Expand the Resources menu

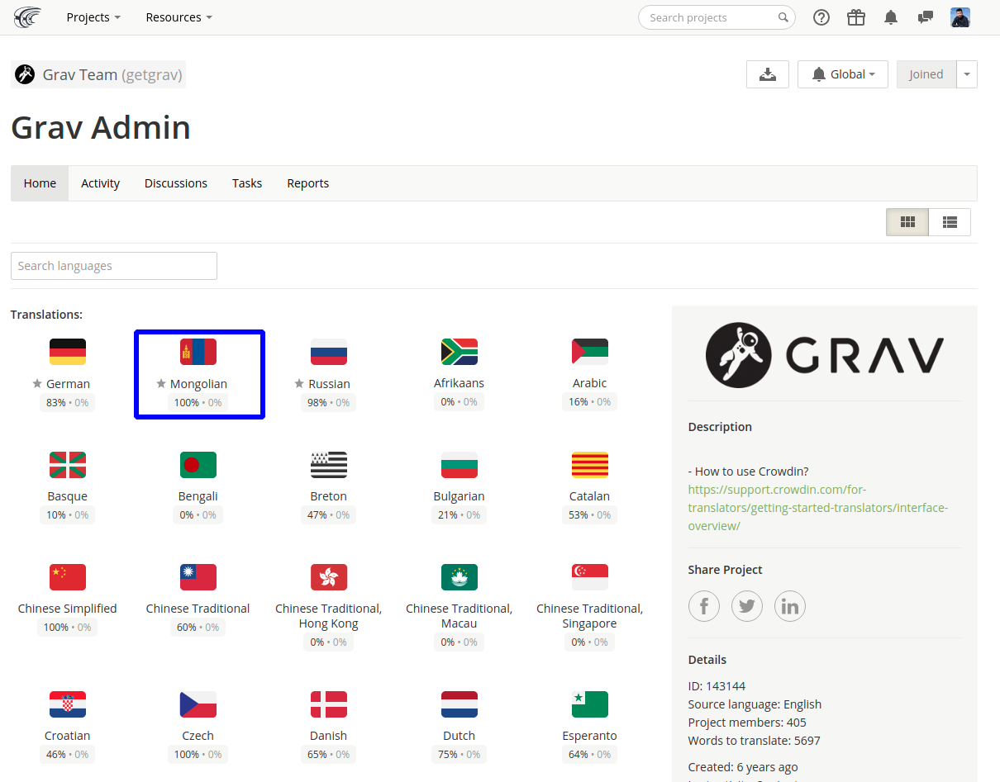(179, 17)
